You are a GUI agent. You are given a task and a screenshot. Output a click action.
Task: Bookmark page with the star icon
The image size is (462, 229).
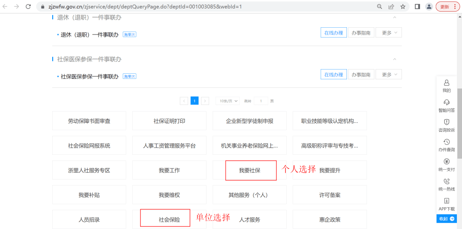coord(403,6)
